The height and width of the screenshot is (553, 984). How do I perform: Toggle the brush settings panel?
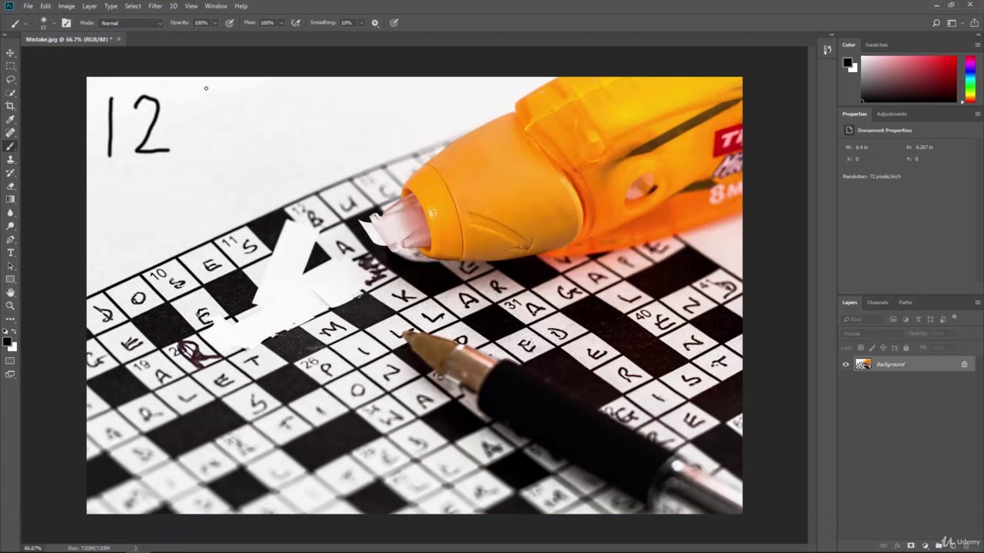click(x=66, y=23)
